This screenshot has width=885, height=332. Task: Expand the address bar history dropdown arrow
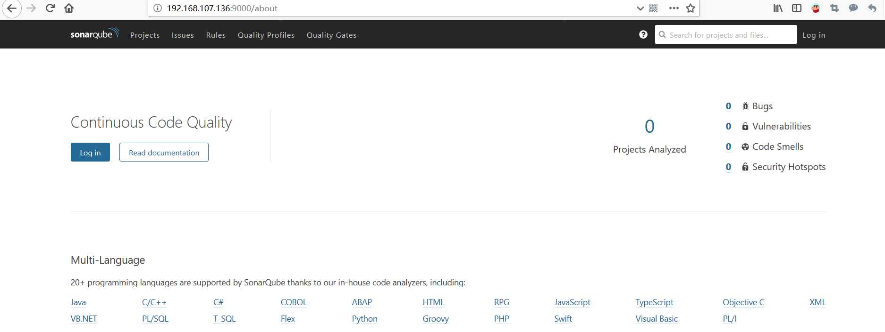pos(640,8)
